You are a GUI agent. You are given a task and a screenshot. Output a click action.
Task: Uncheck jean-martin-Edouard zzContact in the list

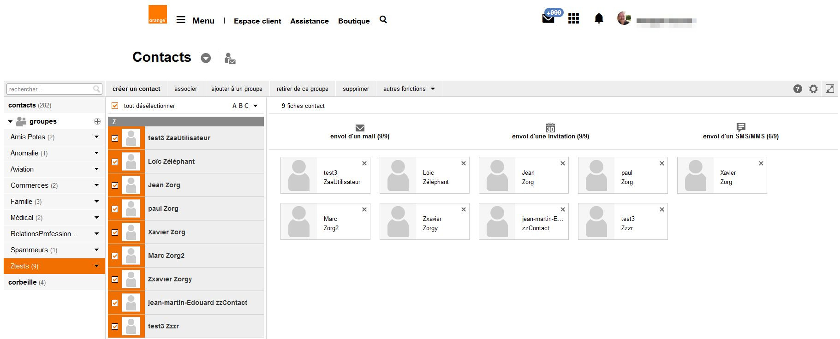115,303
